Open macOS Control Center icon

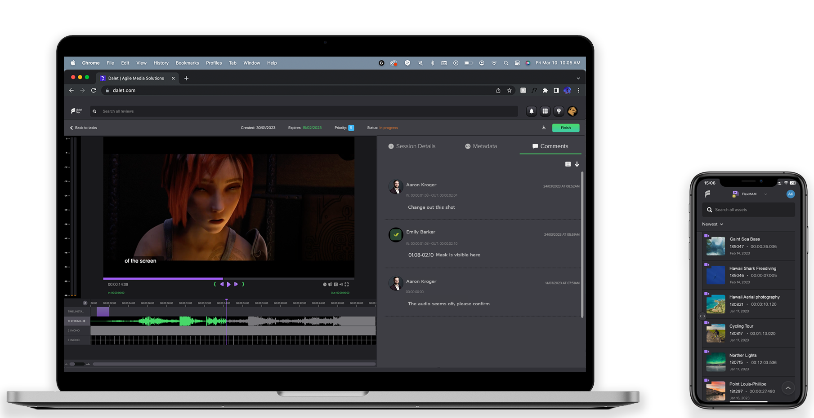point(517,63)
